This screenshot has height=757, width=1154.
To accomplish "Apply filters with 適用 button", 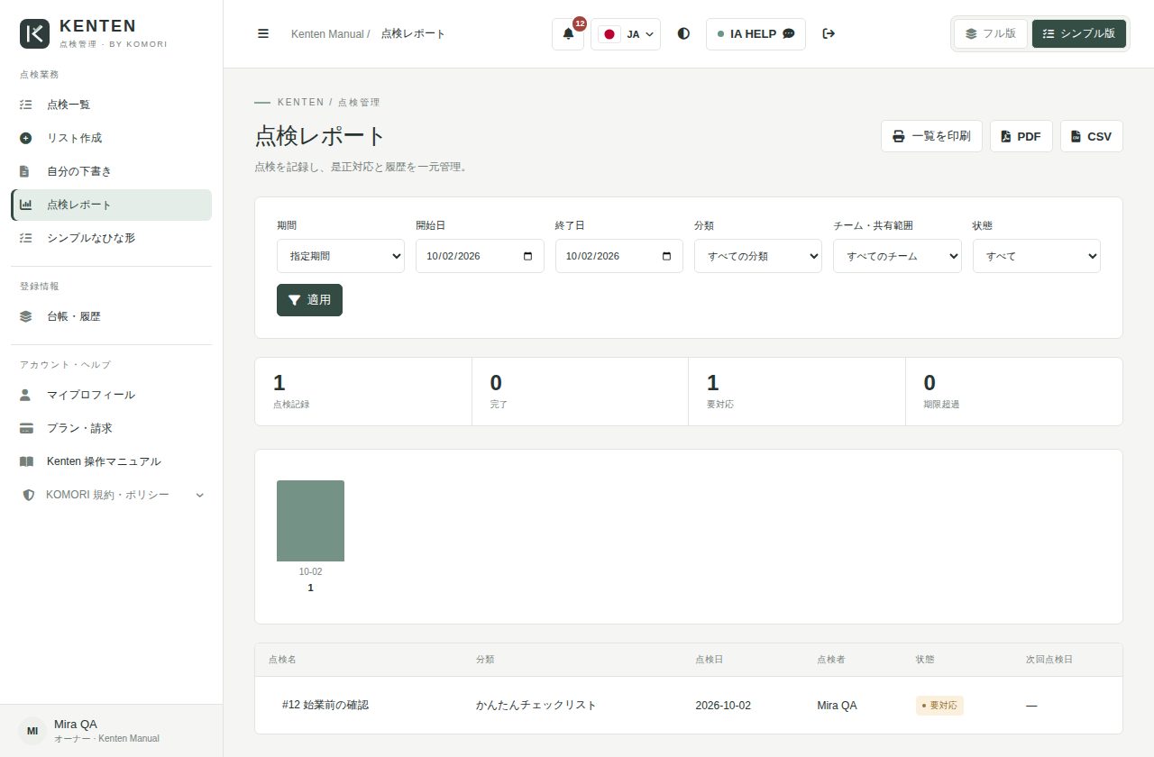I will (x=309, y=300).
